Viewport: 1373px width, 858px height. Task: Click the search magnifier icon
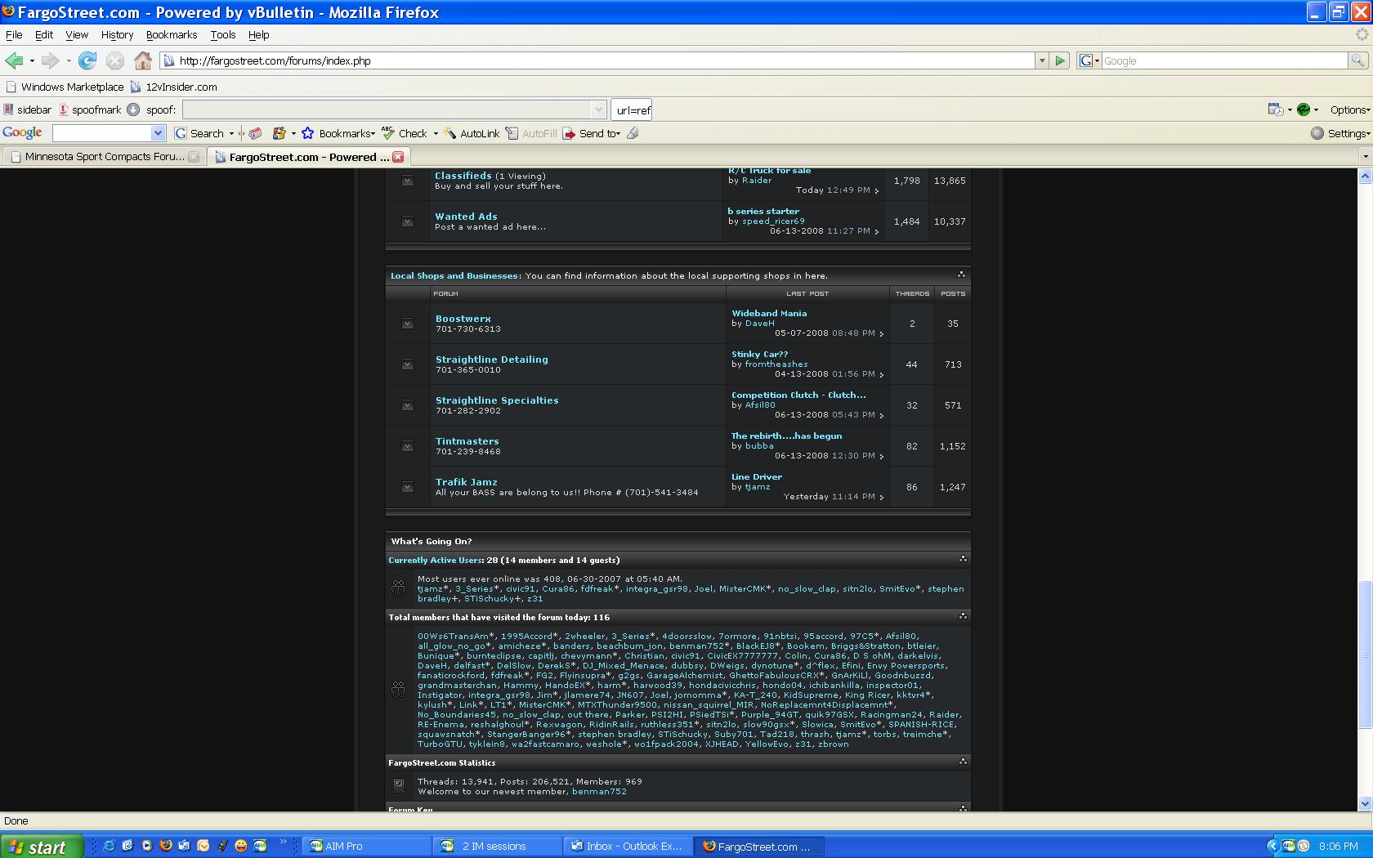click(1357, 60)
